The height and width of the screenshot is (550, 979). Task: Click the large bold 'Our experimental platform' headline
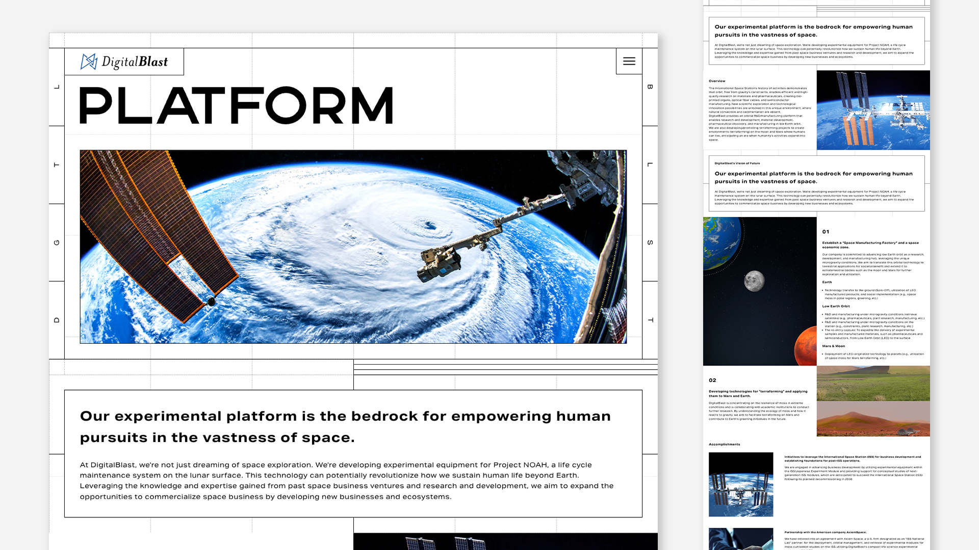click(x=345, y=427)
